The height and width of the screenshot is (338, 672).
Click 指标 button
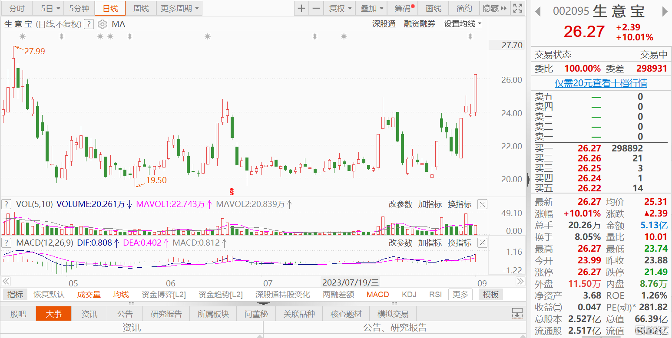(15, 294)
